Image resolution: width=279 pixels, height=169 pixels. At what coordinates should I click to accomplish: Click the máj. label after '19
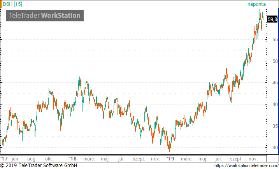[203, 159]
